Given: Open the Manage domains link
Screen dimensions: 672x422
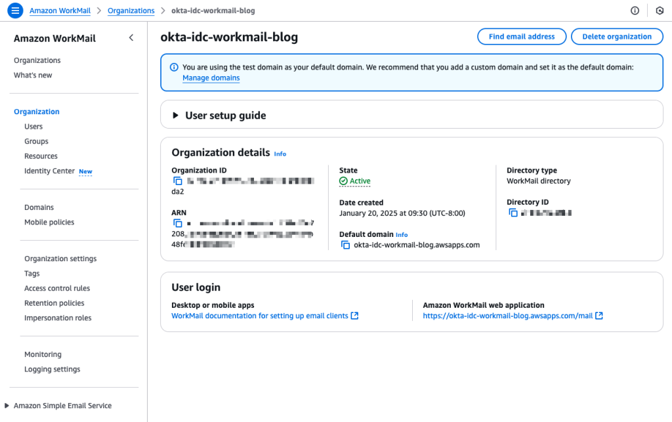Looking at the screenshot, I should [211, 78].
